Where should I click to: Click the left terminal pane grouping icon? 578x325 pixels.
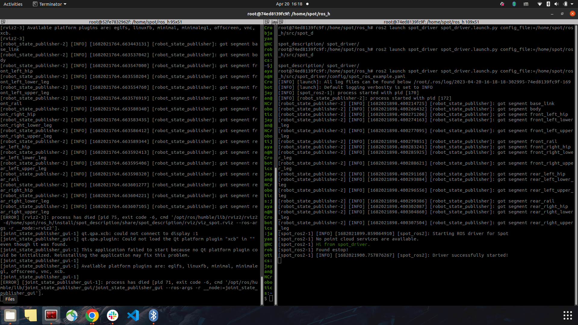(3, 22)
